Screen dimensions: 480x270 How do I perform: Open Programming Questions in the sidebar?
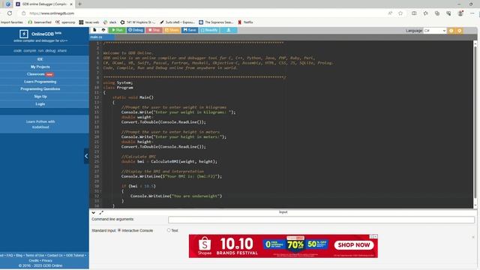[40, 89]
